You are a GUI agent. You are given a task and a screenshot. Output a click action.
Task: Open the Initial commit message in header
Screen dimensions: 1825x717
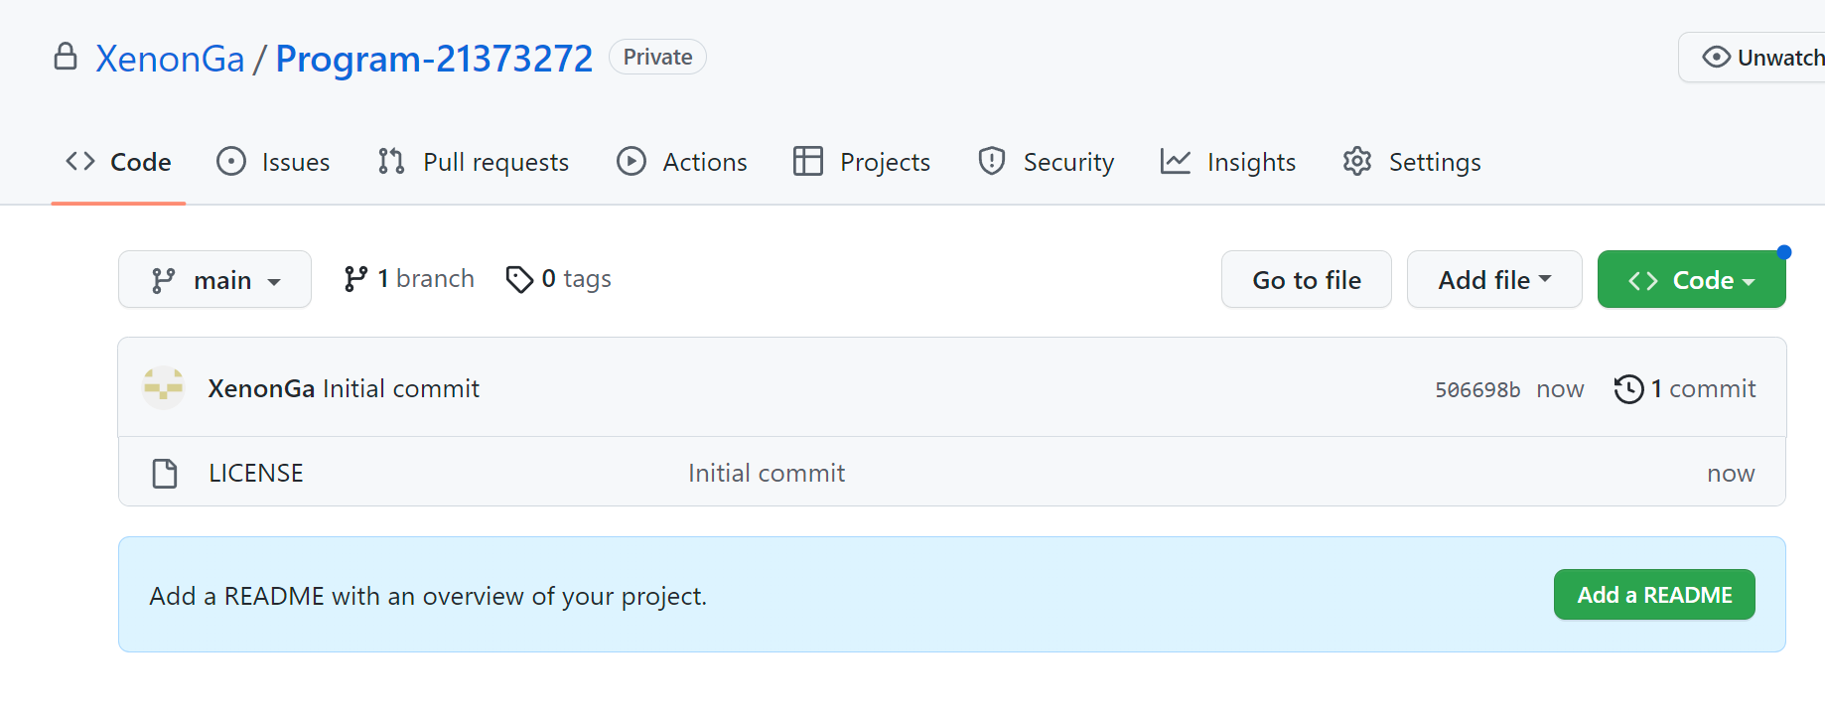tap(401, 388)
